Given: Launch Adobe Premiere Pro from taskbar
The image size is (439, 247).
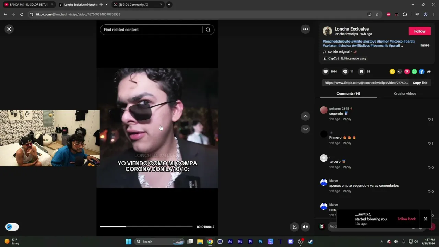Looking at the screenshot, I should coord(250,242).
